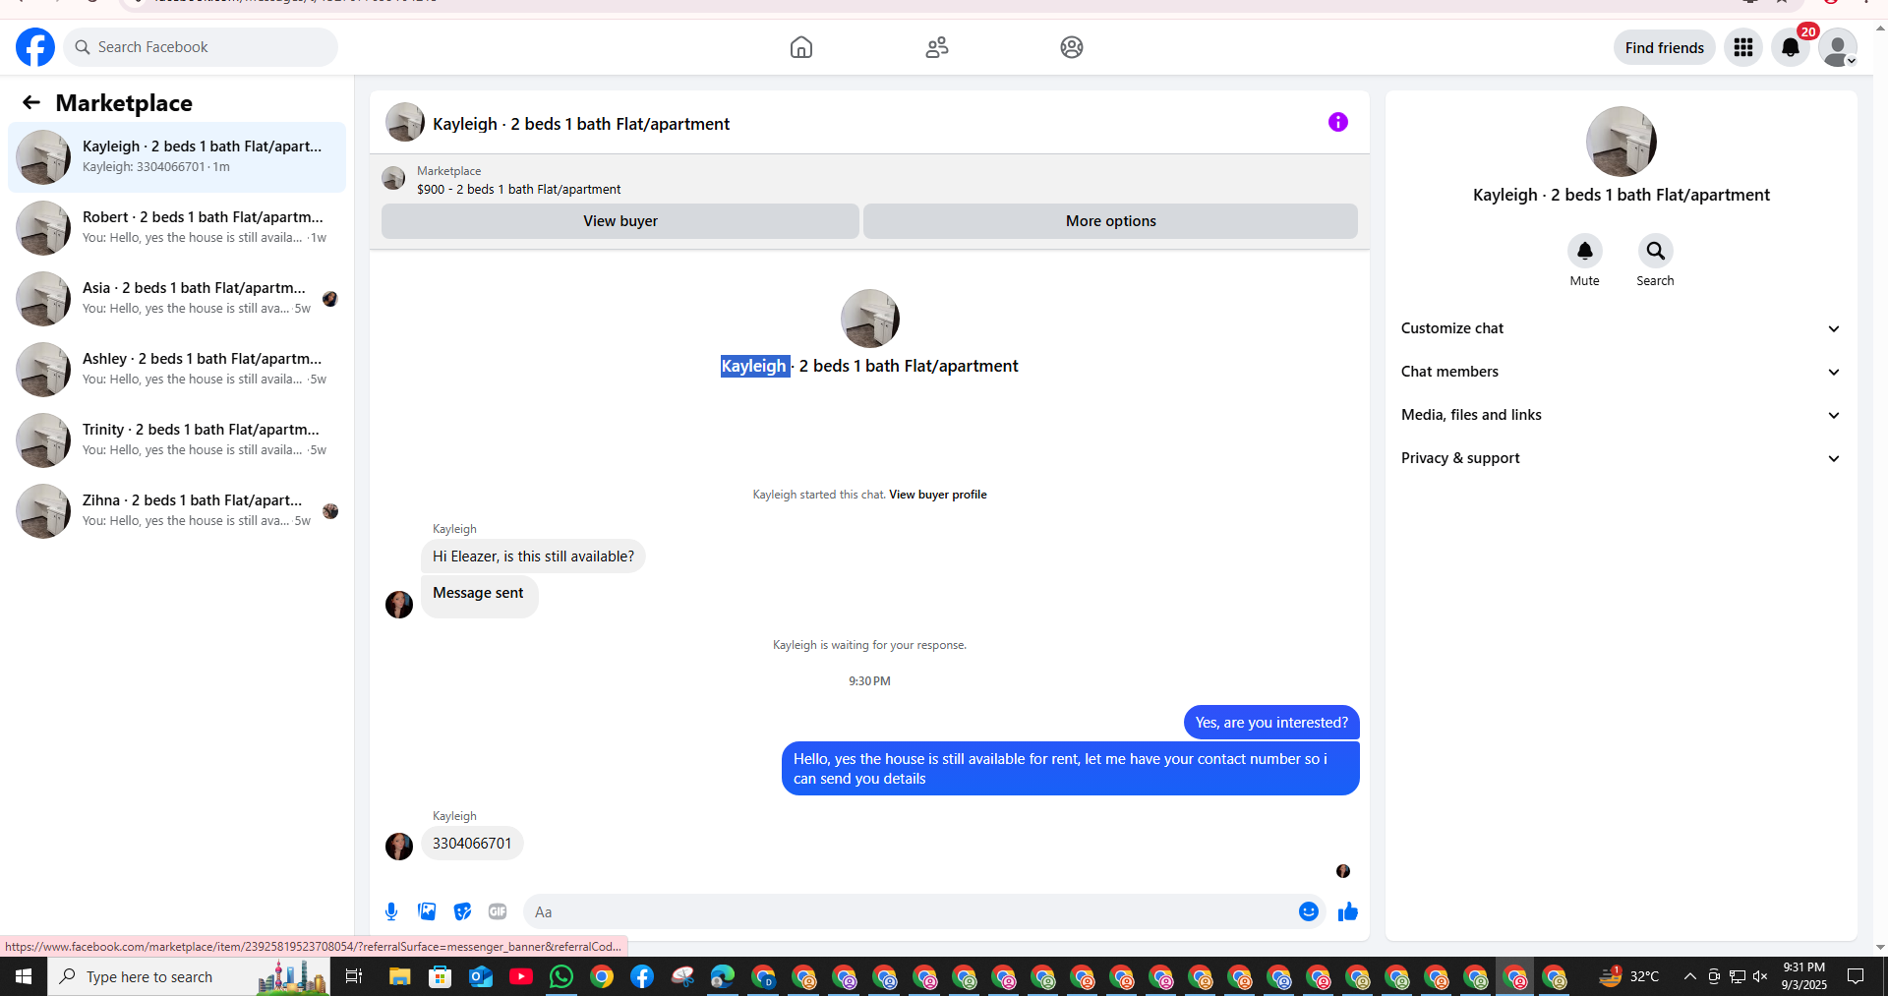The width and height of the screenshot is (1888, 996).
Task: Open Windows Task View
Action: pyautogui.click(x=354, y=976)
